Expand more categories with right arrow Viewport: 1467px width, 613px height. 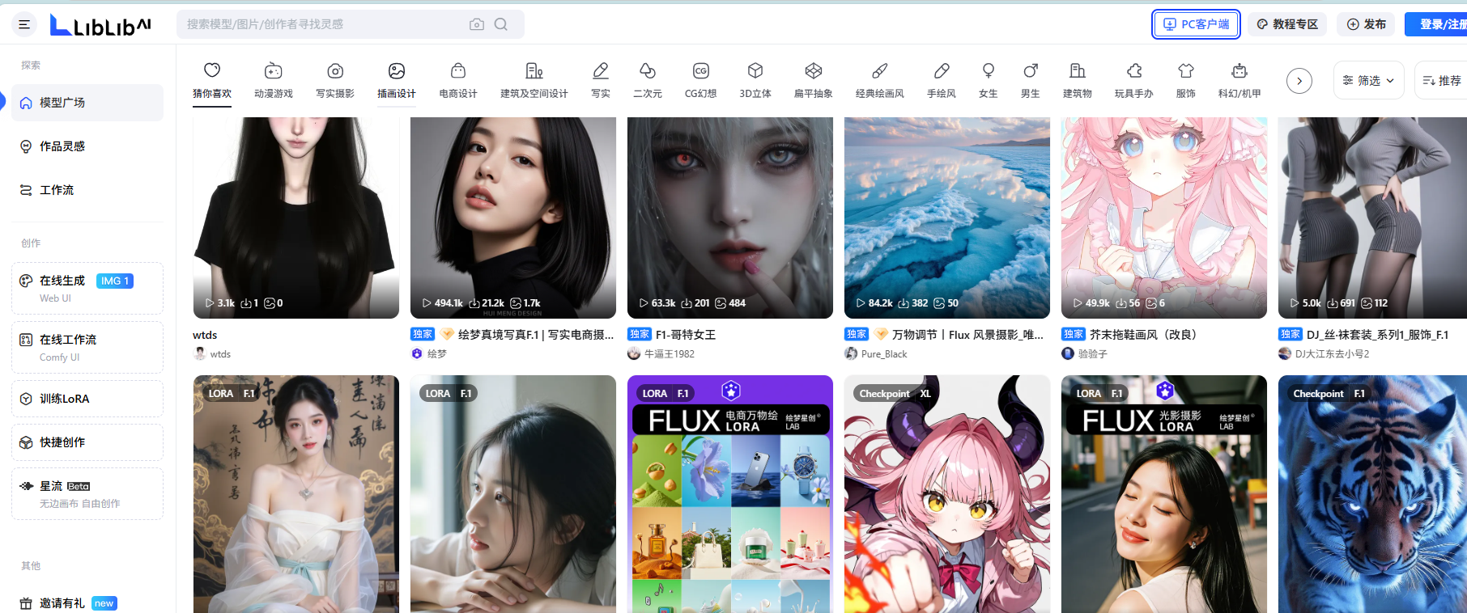1299,80
